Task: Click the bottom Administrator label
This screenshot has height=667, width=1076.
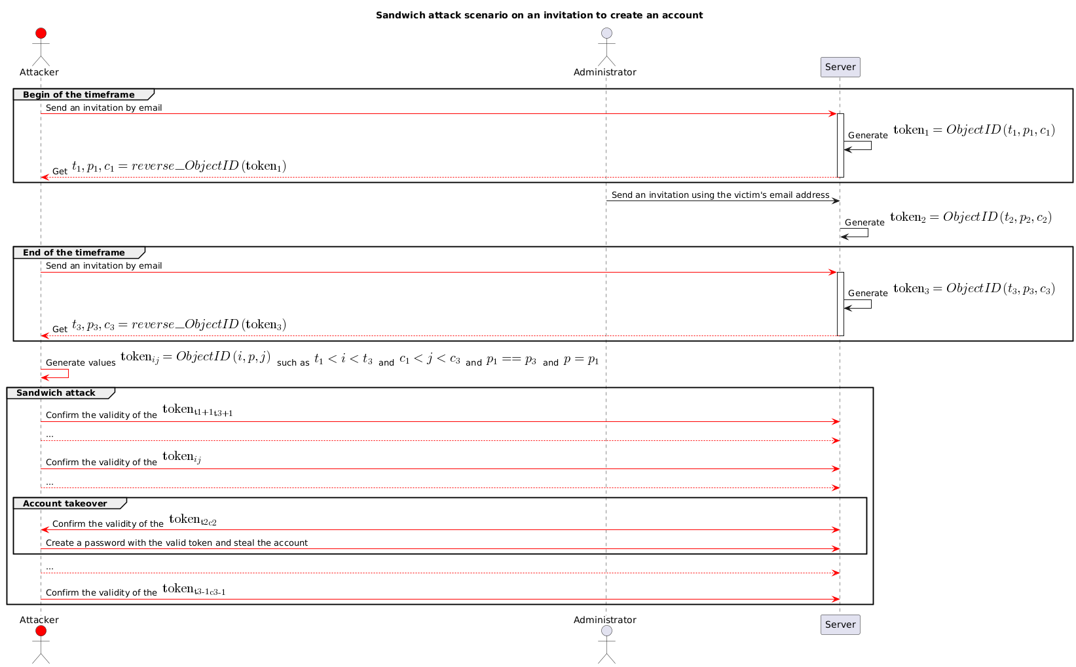Action: [x=605, y=620]
